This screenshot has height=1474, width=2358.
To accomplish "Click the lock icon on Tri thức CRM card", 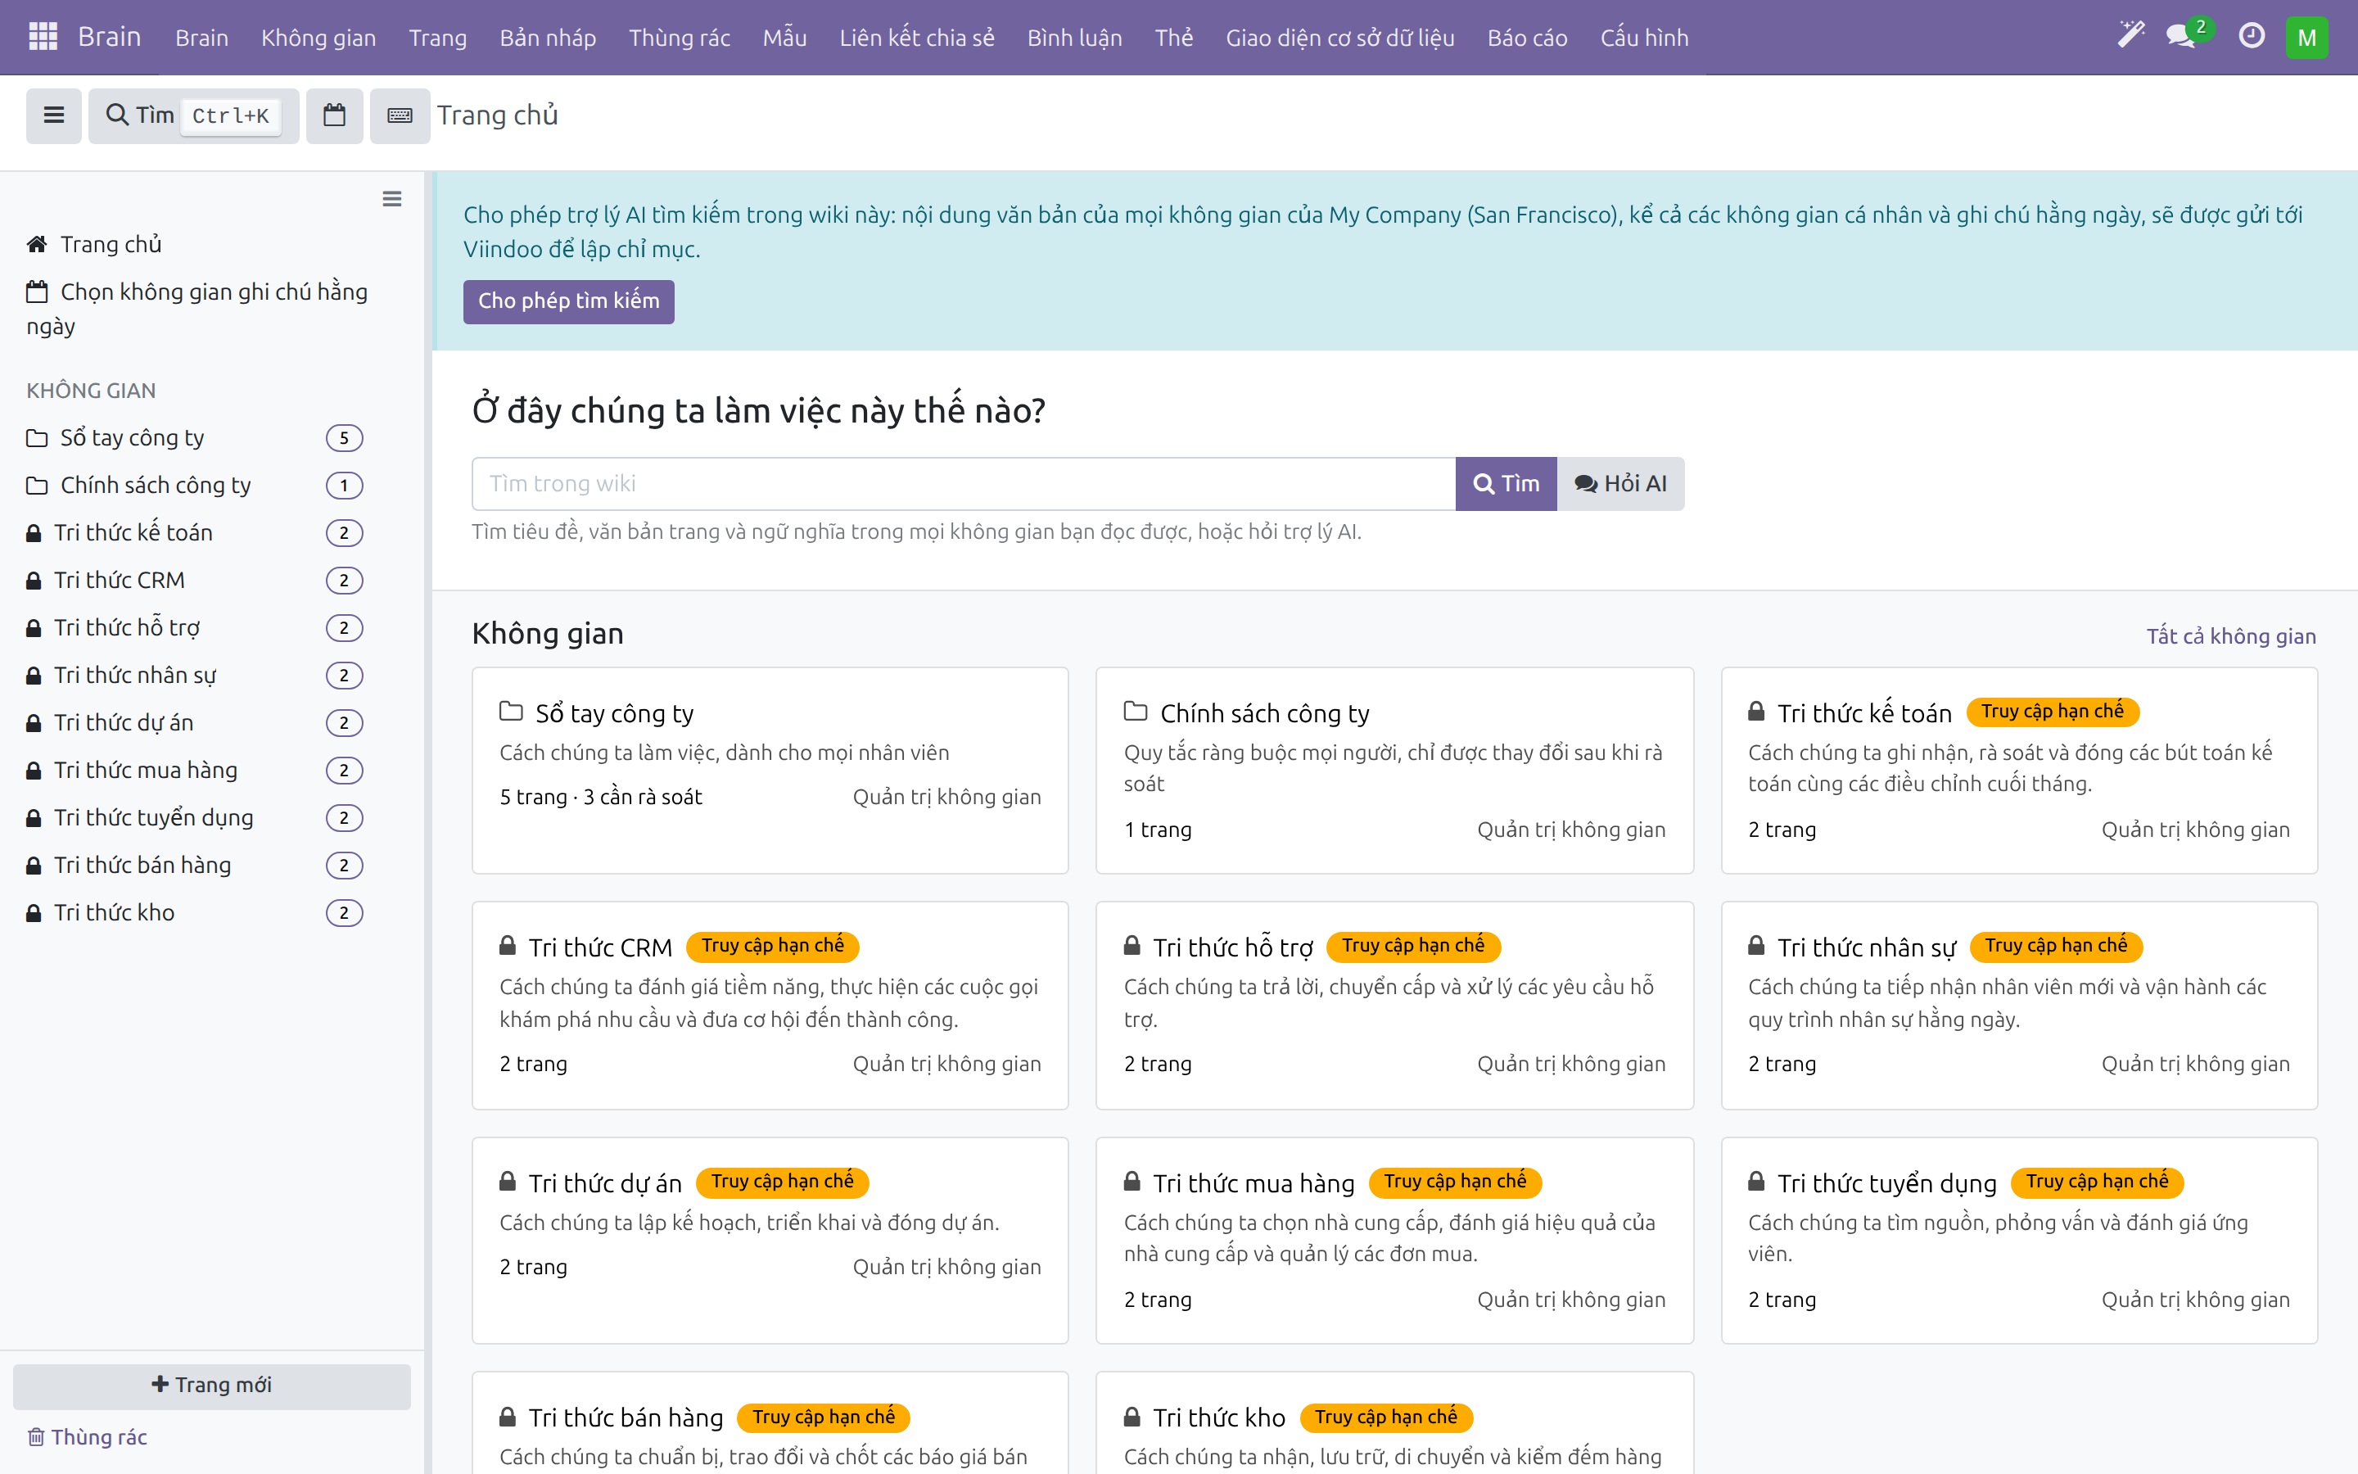I will pyautogui.click(x=507, y=946).
